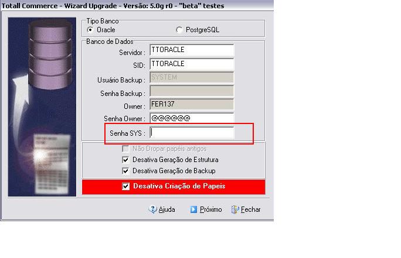Click the disabled Usuário Backup field
This screenshot has width=401, height=258.
tap(192, 77)
